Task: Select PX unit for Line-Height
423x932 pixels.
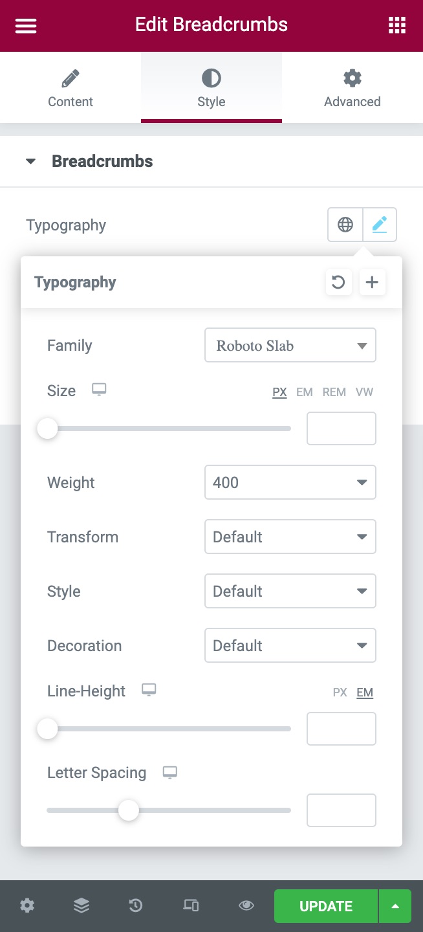Action: [340, 692]
